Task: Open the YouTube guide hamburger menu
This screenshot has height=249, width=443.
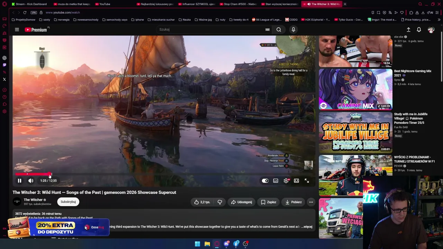Action: (x=17, y=30)
